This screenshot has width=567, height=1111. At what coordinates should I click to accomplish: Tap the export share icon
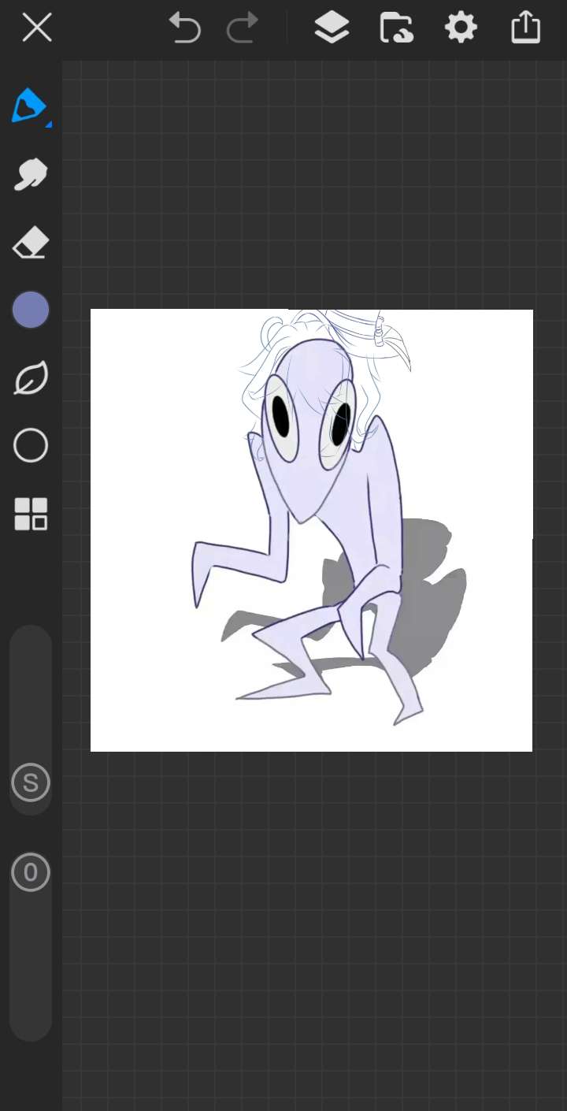[x=525, y=28]
